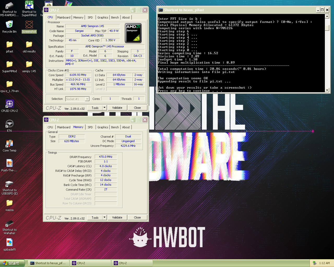Click Close button in top CPU-Z
The height and width of the screenshot is (267, 334).
pos(137,108)
